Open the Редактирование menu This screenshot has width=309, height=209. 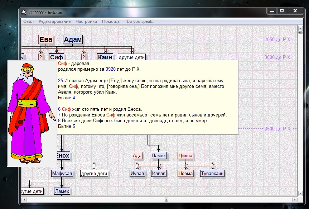54,21
